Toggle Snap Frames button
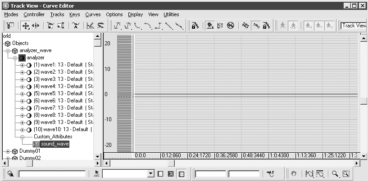This screenshot has width=368, height=181. pos(210,26)
